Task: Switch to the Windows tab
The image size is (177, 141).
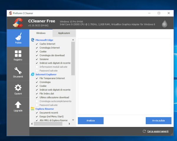Action: pyautogui.click(x=41, y=33)
